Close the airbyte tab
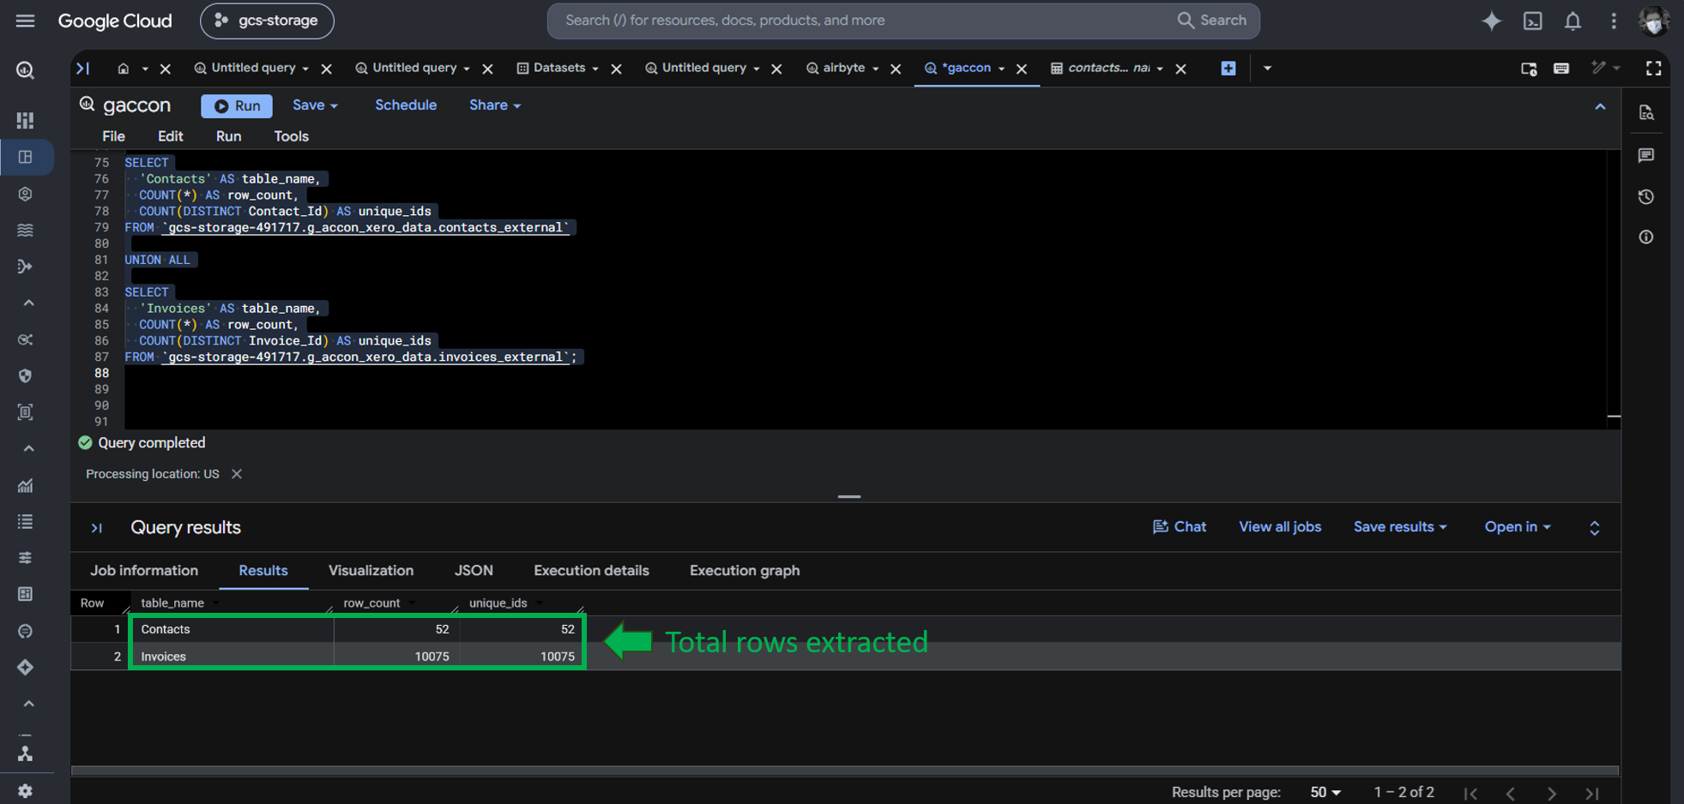 896,69
